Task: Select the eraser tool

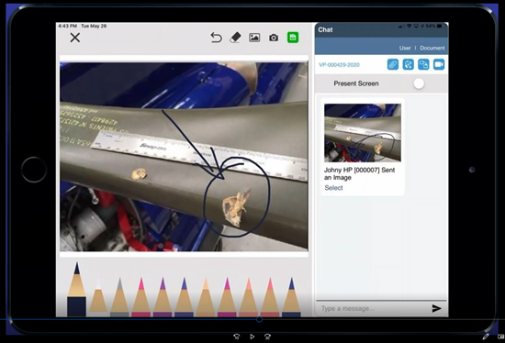Action: pyautogui.click(x=235, y=38)
